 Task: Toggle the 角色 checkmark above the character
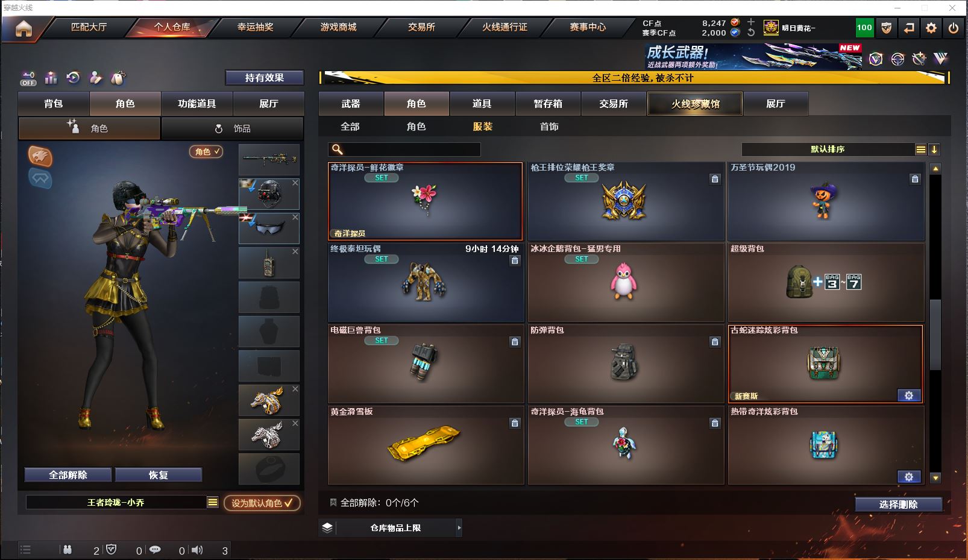pyautogui.click(x=207, y=151)
